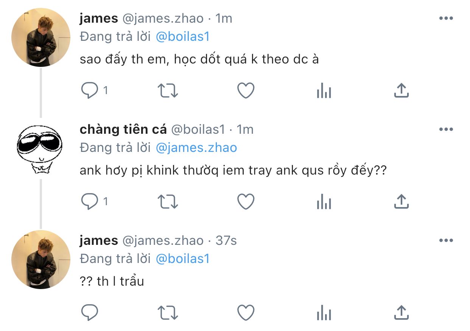View analytics of james's first tweet

pos(324,91)
